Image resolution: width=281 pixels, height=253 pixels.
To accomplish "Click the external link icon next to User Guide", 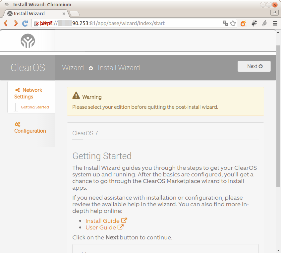I will pyautogui.click(x=121, y=227).
